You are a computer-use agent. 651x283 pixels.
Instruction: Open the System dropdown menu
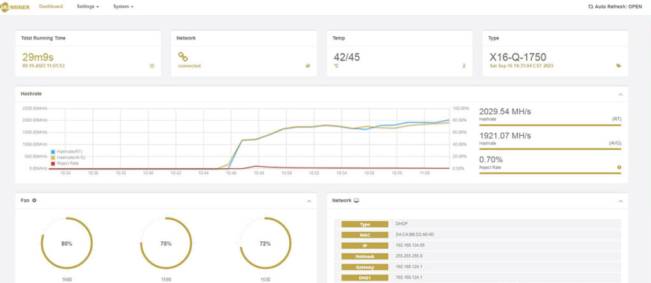[123, 6]
